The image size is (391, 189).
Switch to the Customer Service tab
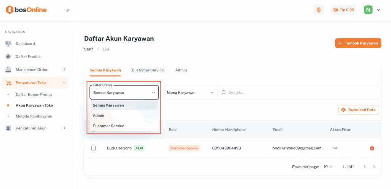point(147,70)
